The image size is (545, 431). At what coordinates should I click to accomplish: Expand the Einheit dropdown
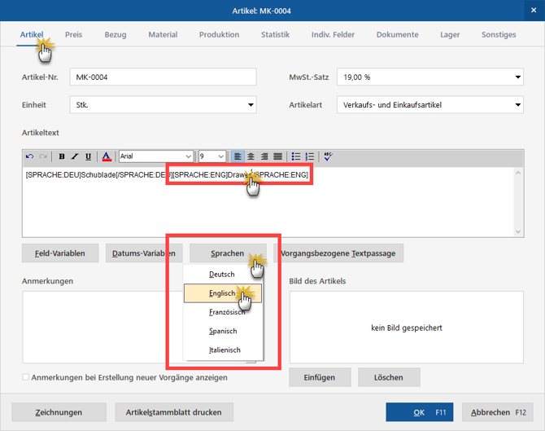pos(250,105)
